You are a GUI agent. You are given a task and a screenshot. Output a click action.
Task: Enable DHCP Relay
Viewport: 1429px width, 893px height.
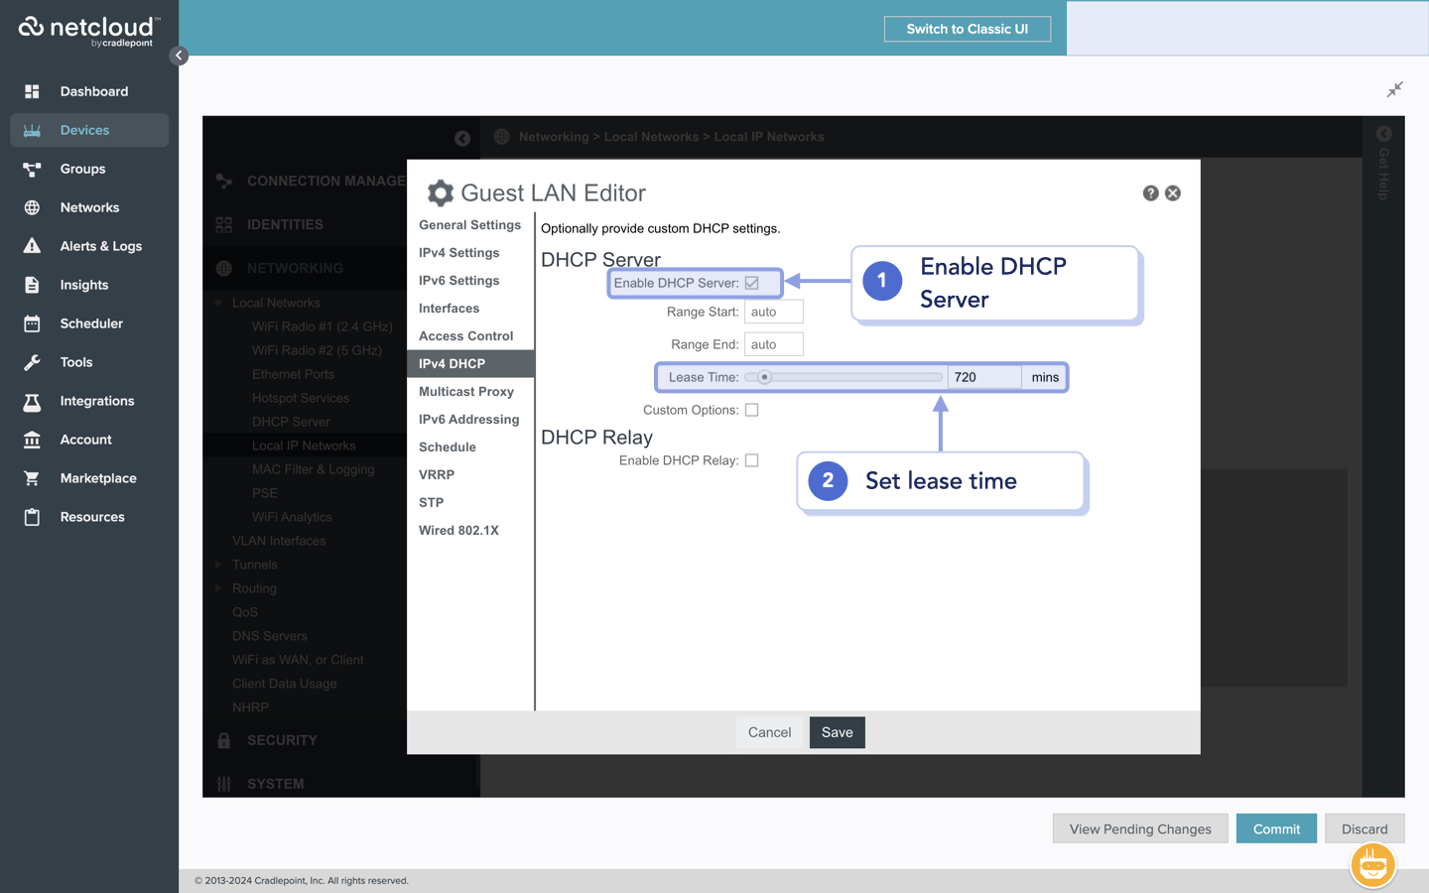pos(751,459)
